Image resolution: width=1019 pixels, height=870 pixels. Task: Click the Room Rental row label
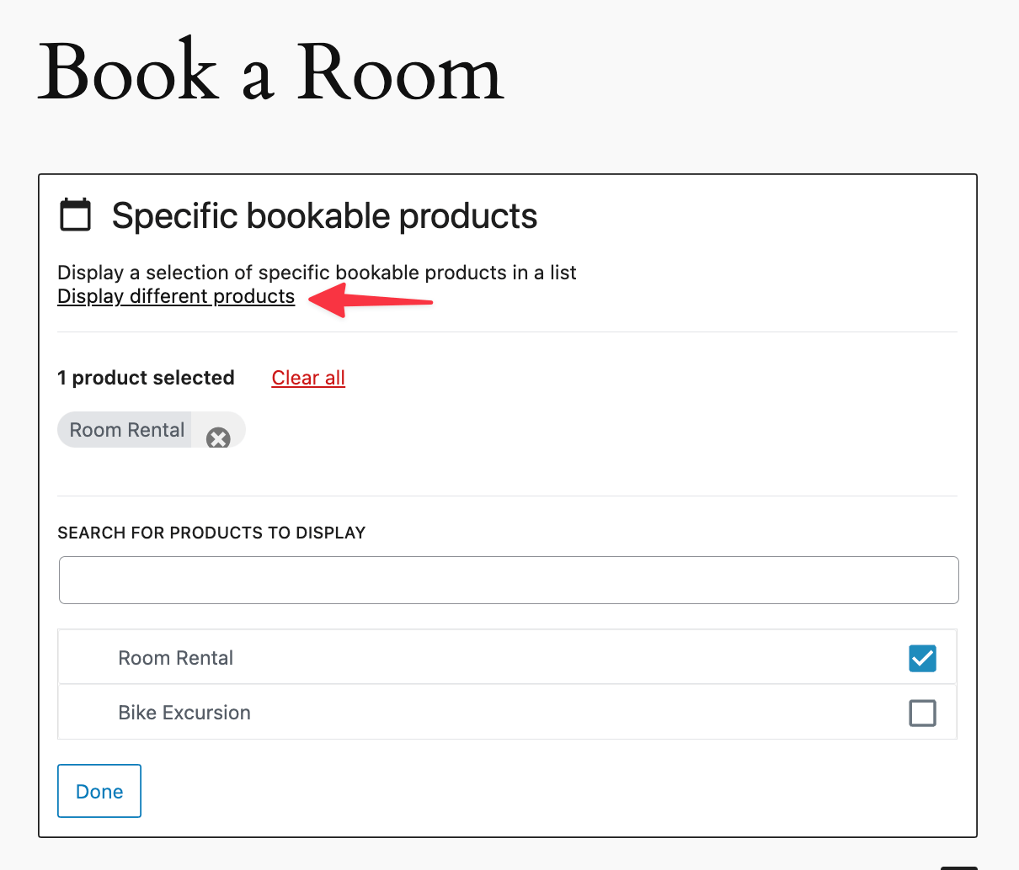(175, 658)
